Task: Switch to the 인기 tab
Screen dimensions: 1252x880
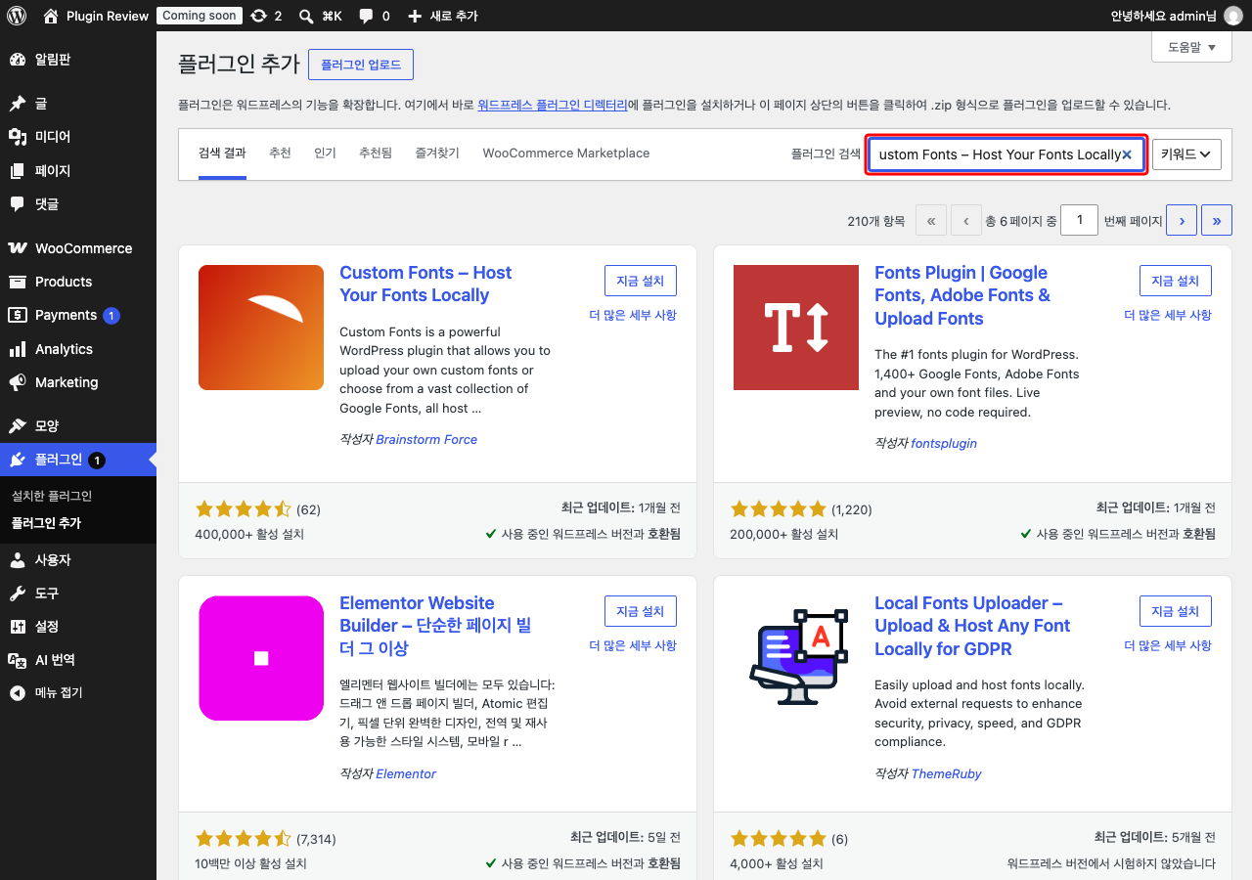Action: pos(325,154)
